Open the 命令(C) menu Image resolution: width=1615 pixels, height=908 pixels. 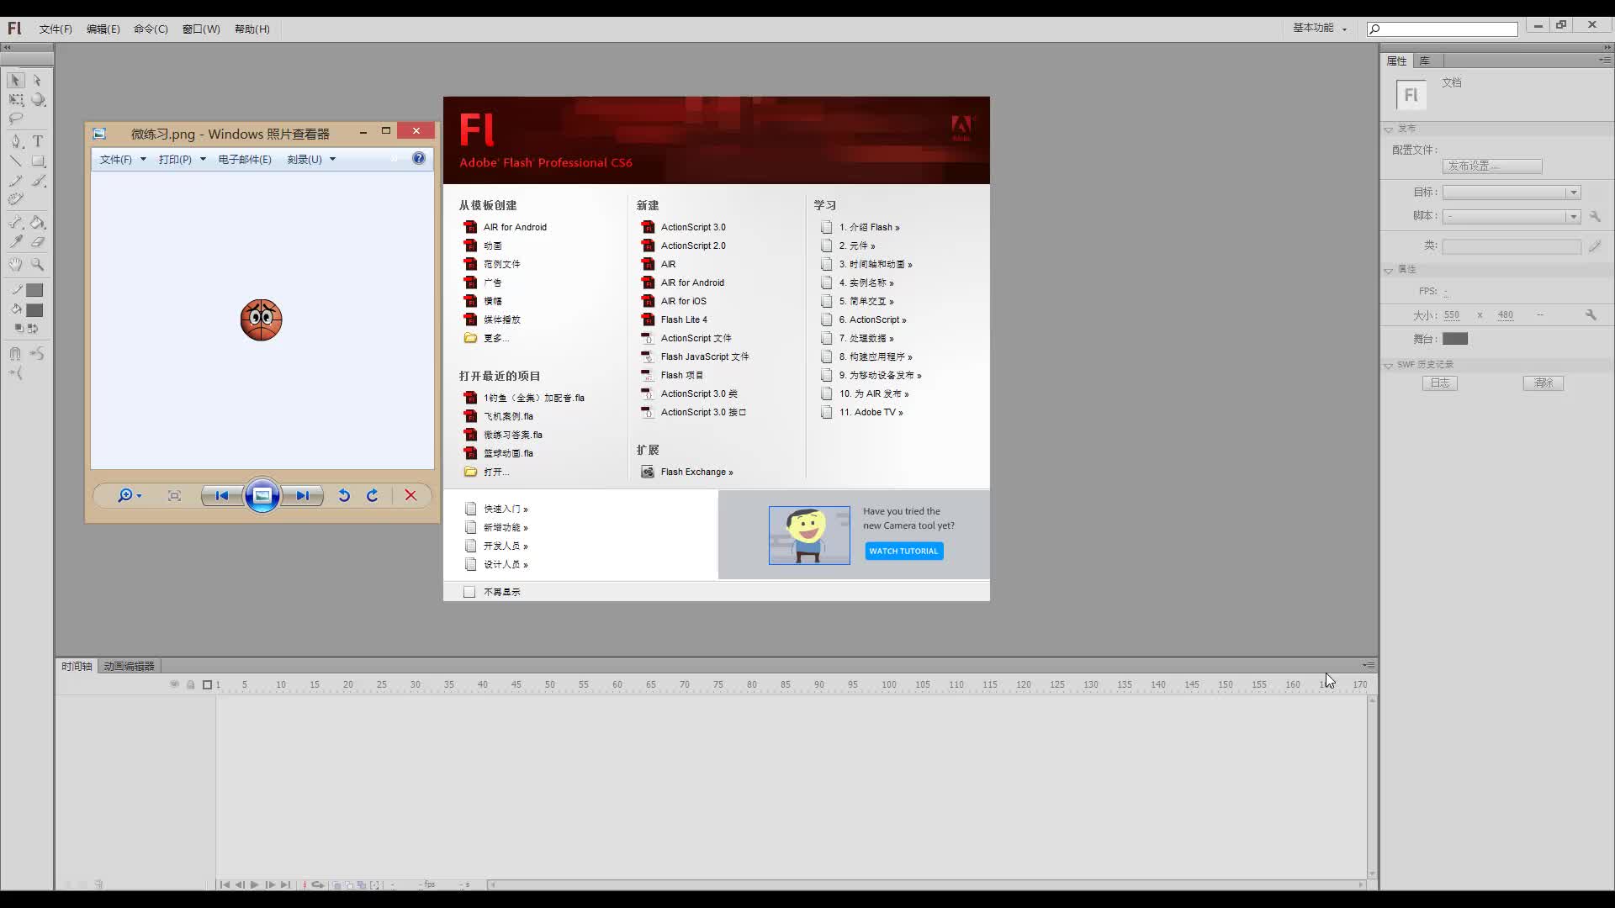(x=151, y=29)
